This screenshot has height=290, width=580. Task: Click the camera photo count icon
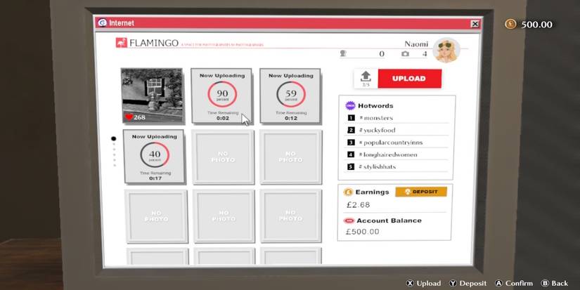point(405,53)
